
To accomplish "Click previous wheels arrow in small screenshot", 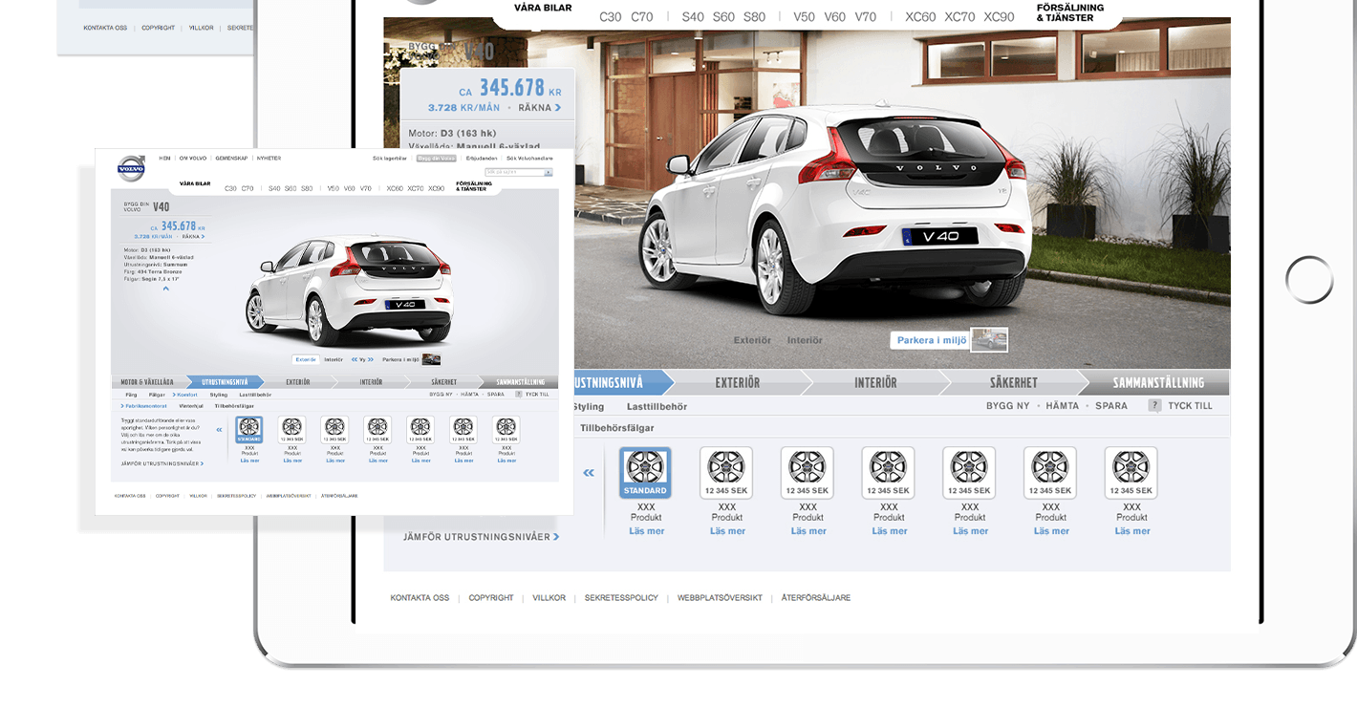I will coord(219,430).
